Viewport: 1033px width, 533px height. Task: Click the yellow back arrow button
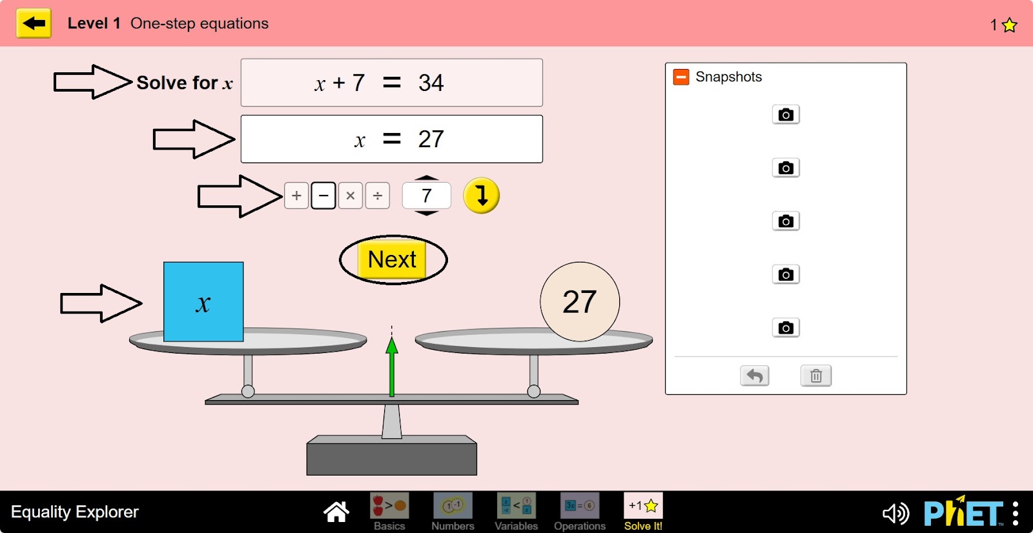click(34, 24)
